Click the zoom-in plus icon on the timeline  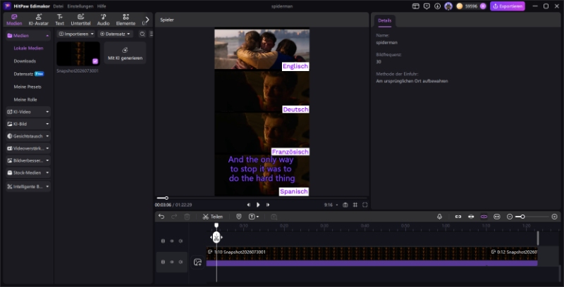[x=554, y=217]
